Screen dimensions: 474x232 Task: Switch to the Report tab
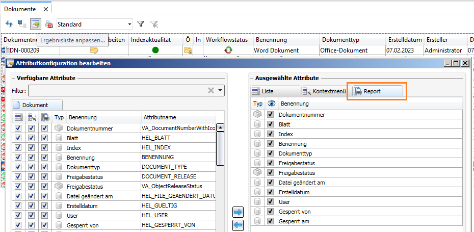pos(377,92)
